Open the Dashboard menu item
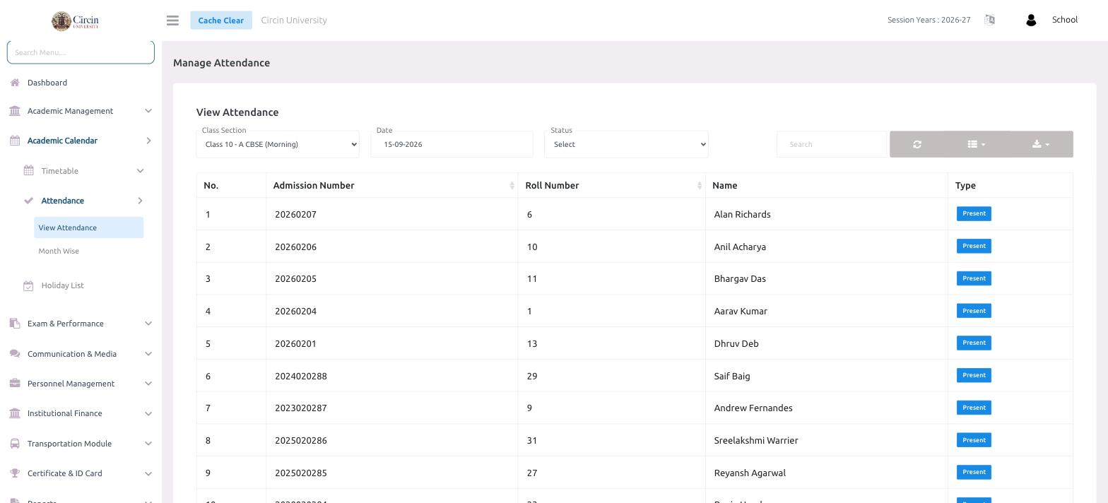 pos(47,83)
